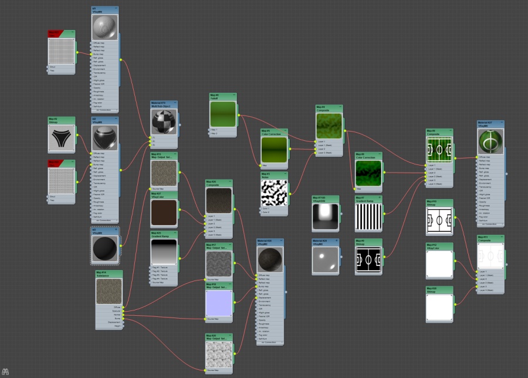
Task: Select Map #9 Bitmap black soccer field preview
Action: [368, 260]
